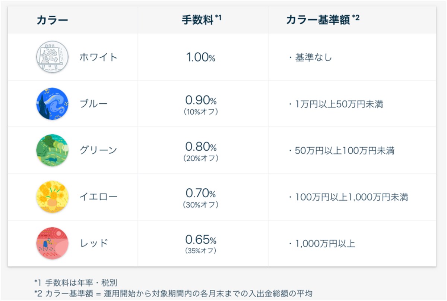This screenshot has height=301, width=447.
Task: Click the 35%オフ discount text
Action: 201,251
